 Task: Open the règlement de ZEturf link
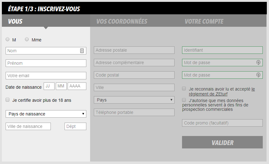[206, 94]
